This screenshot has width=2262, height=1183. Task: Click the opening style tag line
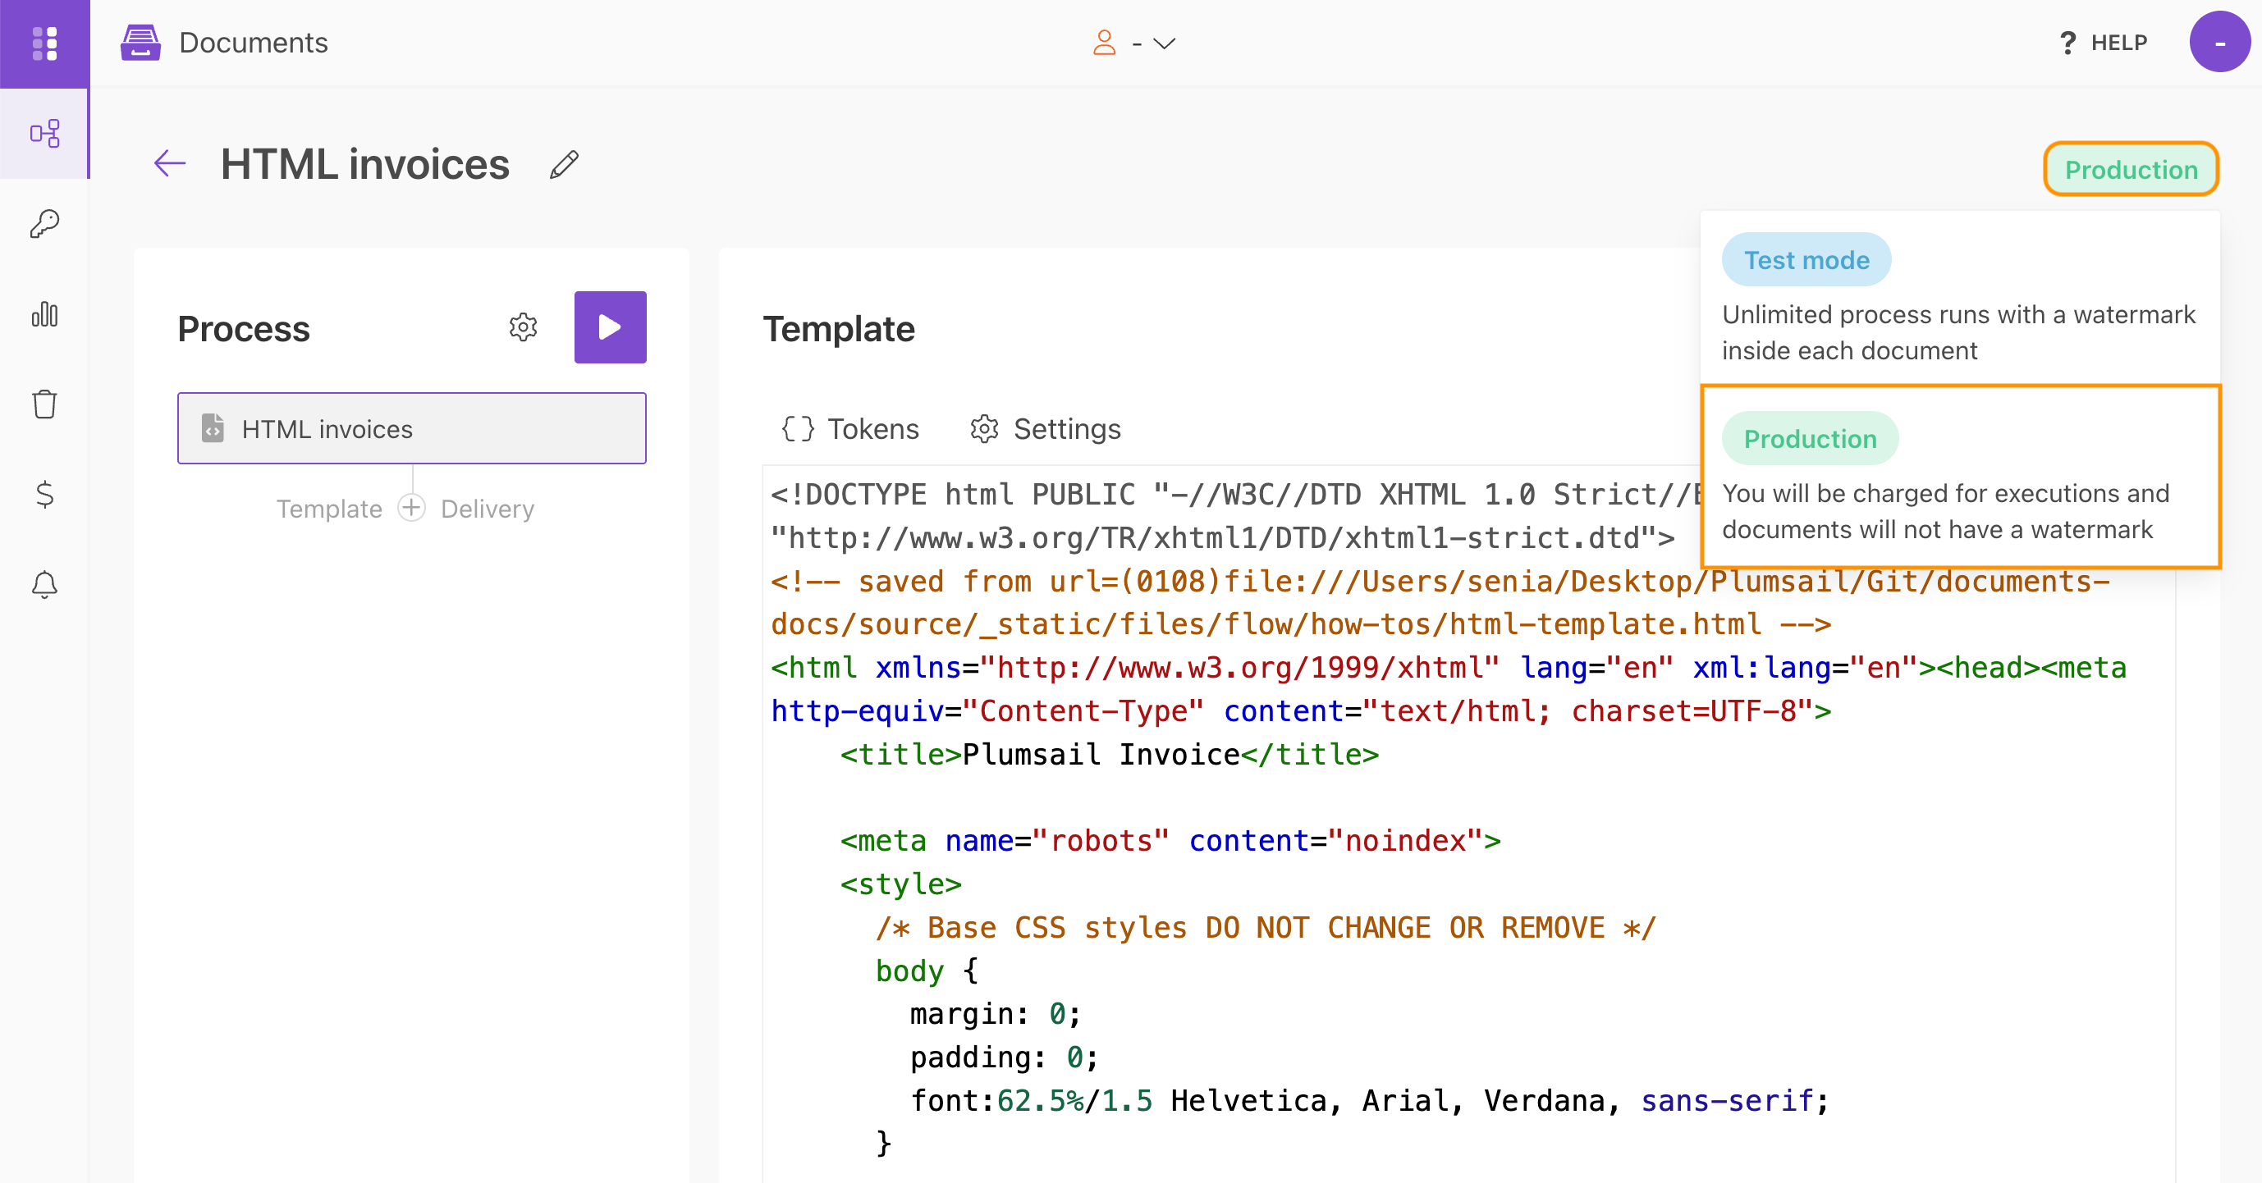(x=901, y=884)
